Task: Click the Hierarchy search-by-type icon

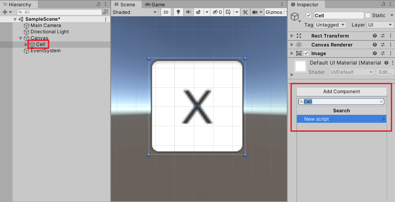Action: (106, 12)
